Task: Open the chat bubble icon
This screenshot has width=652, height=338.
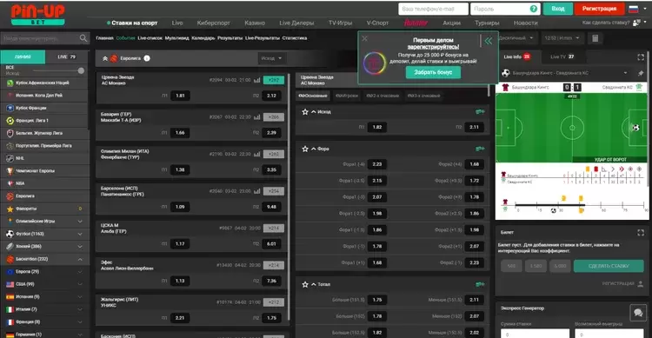Action: tap(638, 312)
